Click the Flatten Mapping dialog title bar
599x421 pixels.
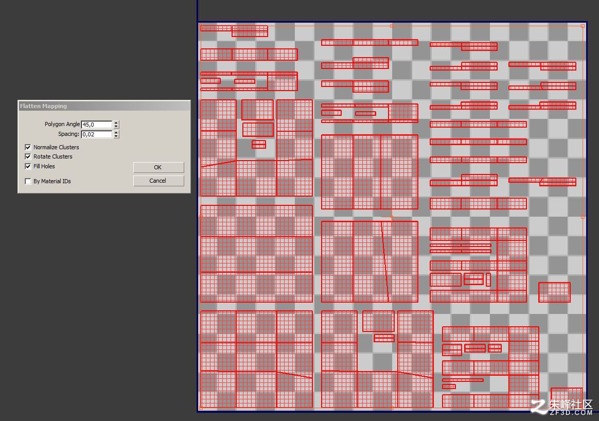(x=104, y=106)
